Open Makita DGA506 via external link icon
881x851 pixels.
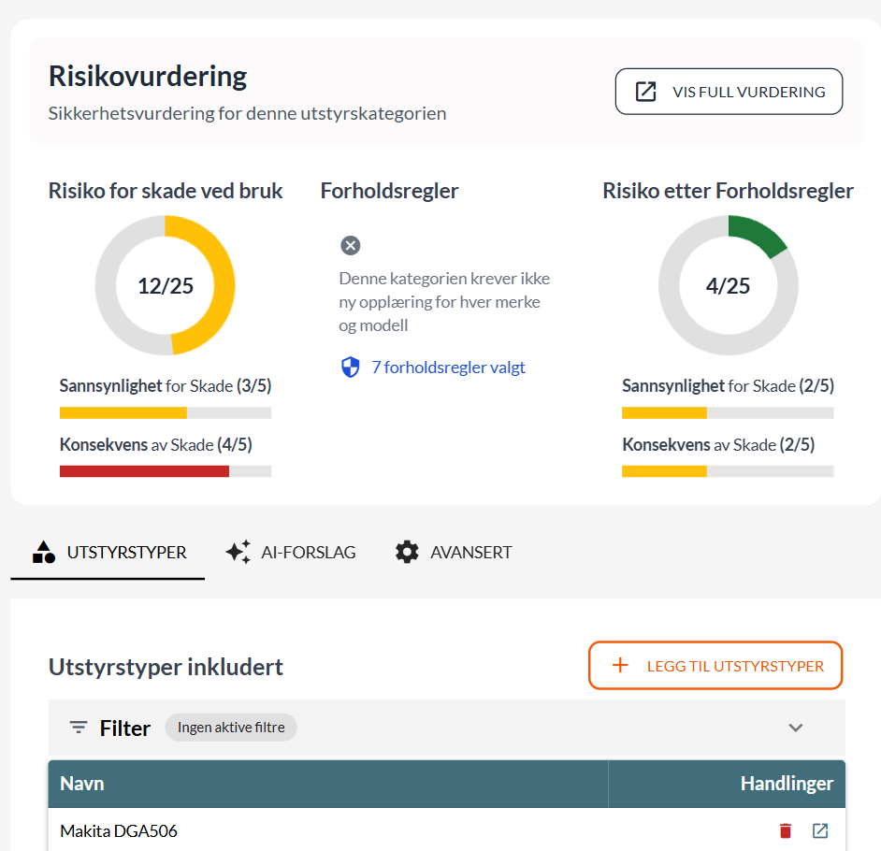[x=820, y=830]
